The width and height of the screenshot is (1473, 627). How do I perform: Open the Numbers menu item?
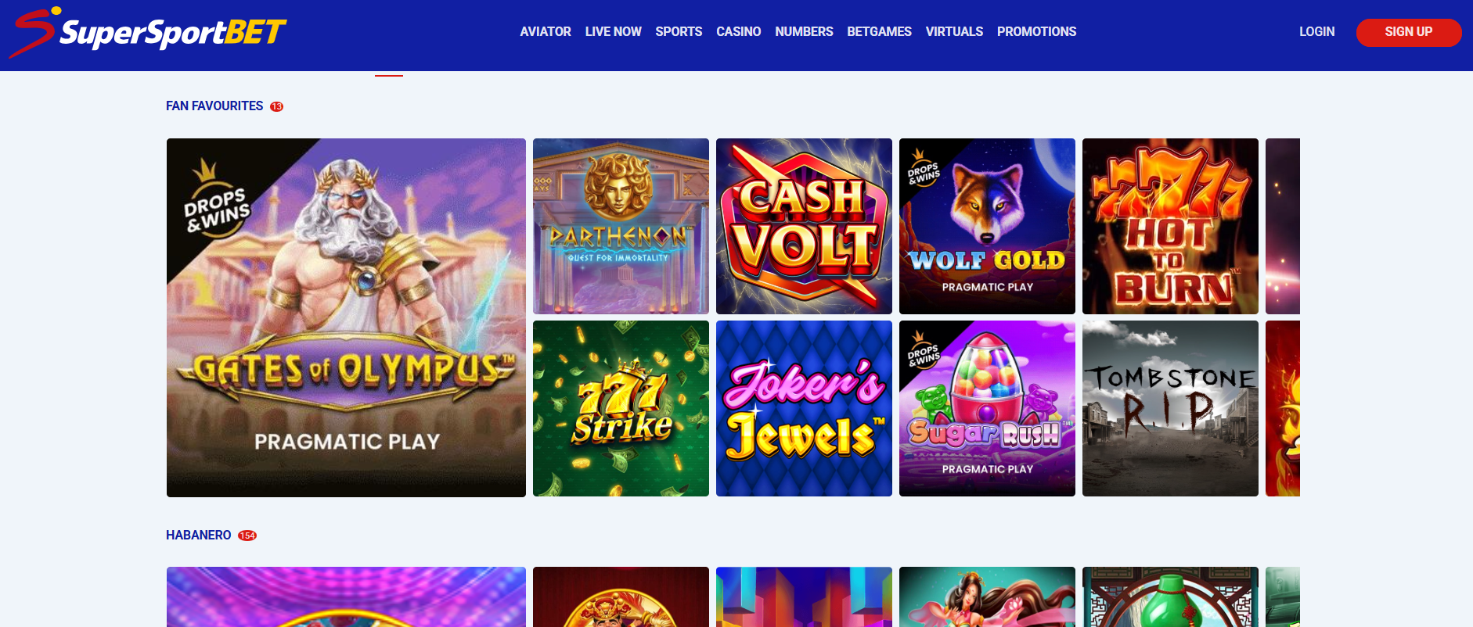[x=804, y=32]
